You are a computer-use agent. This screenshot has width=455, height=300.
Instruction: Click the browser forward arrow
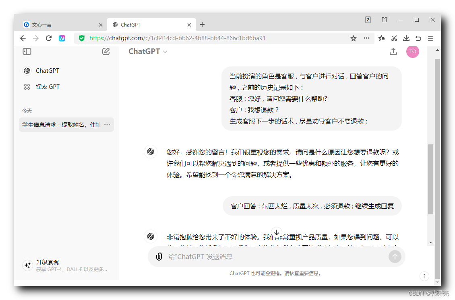point(36,38)
